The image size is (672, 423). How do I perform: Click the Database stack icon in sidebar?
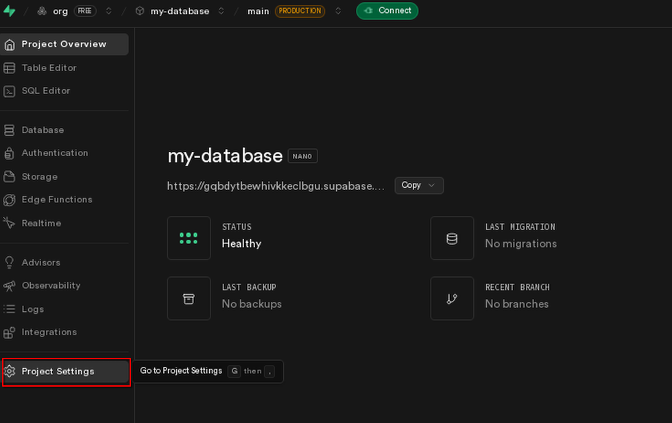click(10, 130)
